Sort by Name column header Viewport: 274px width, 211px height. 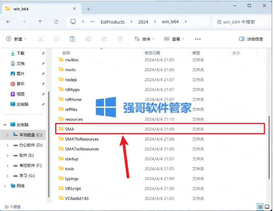(x=66, y=53)
